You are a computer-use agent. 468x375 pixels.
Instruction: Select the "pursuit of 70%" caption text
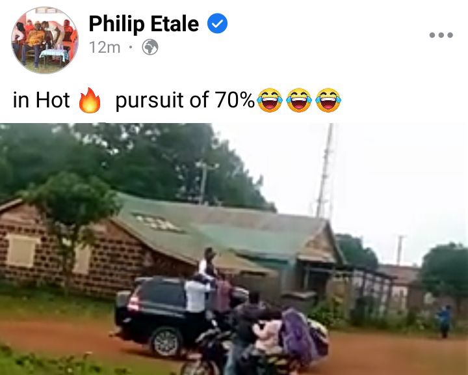[185, 100]
